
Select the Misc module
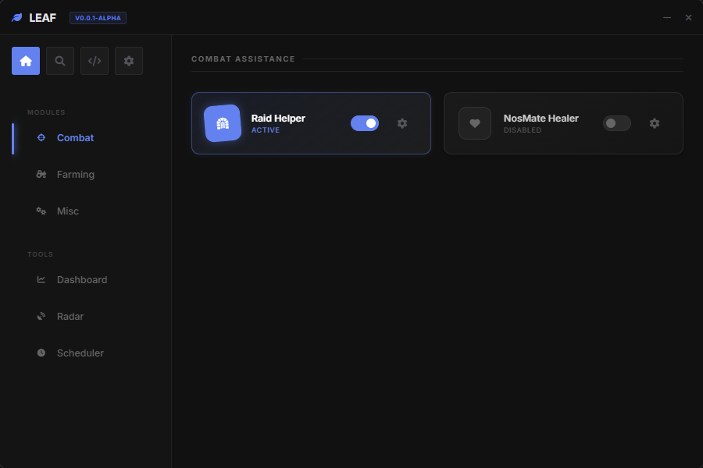pos(85,211)
